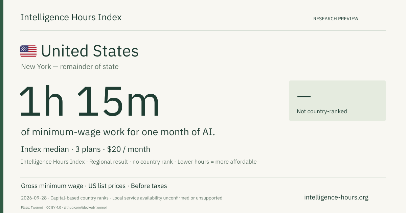The image size is (406, 213).
Task: Open the intelligence-hours.org link
Action: click(336, 197)
